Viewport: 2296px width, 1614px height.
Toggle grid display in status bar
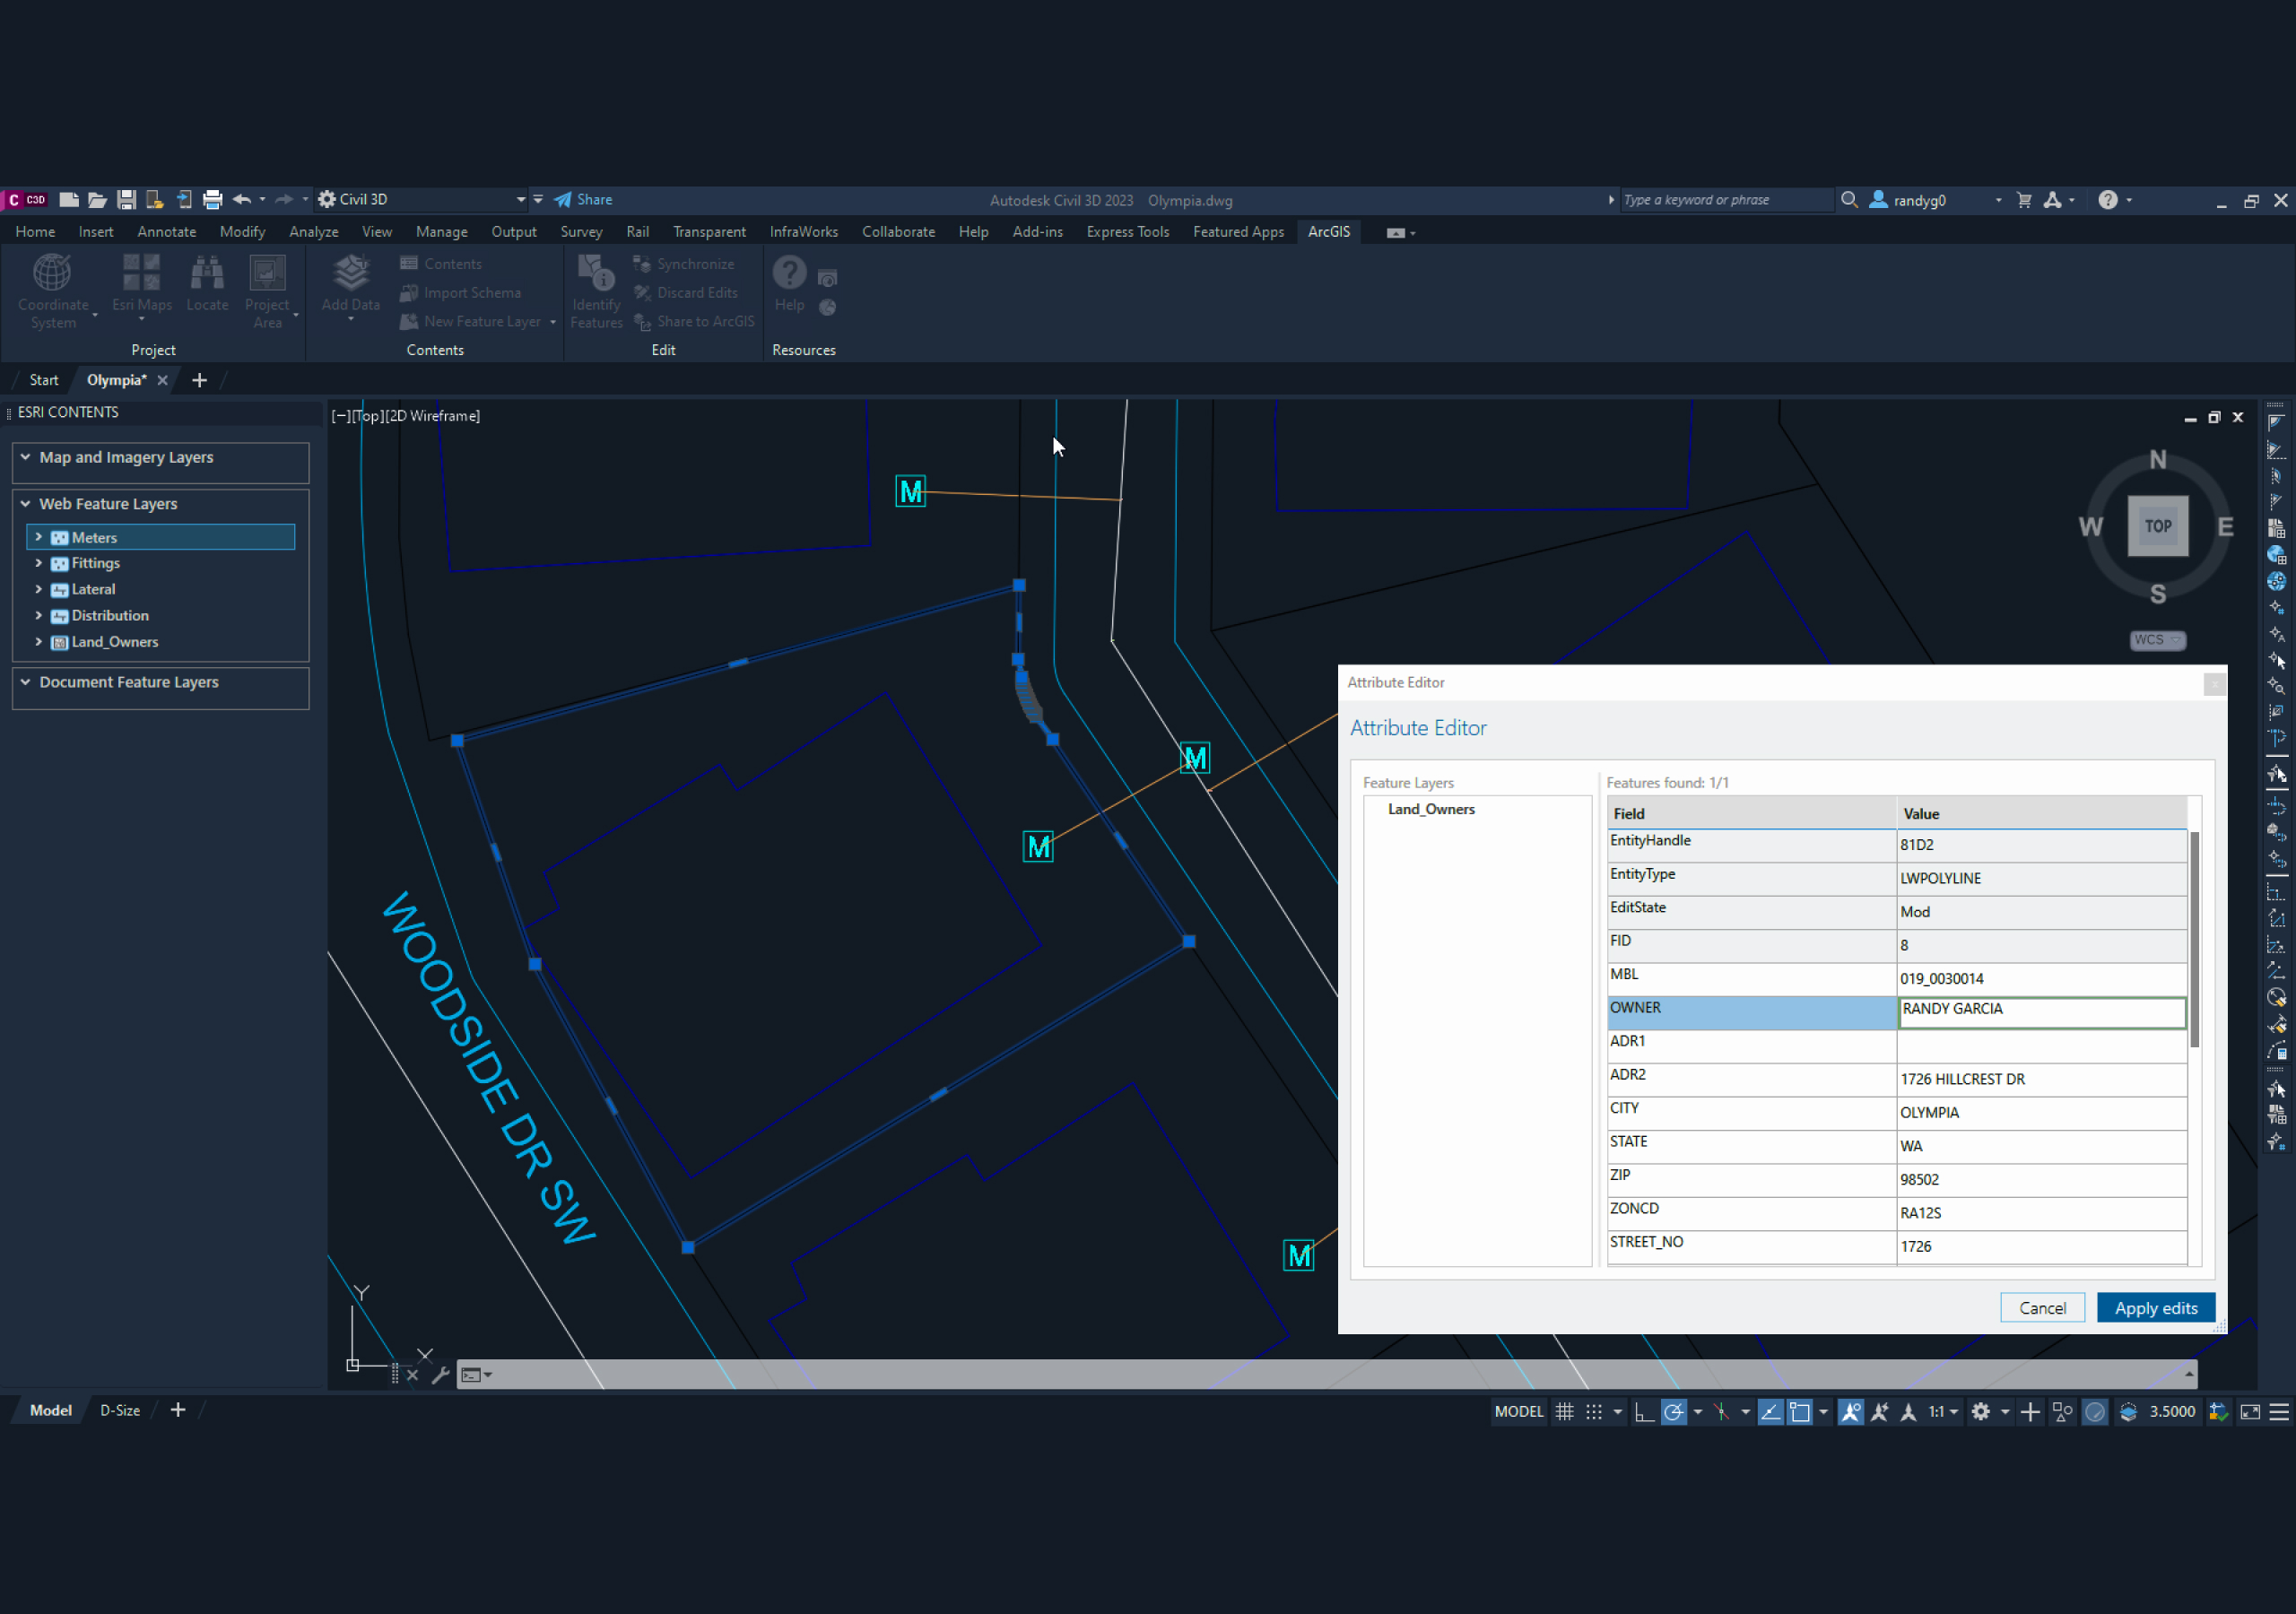1565,1411
